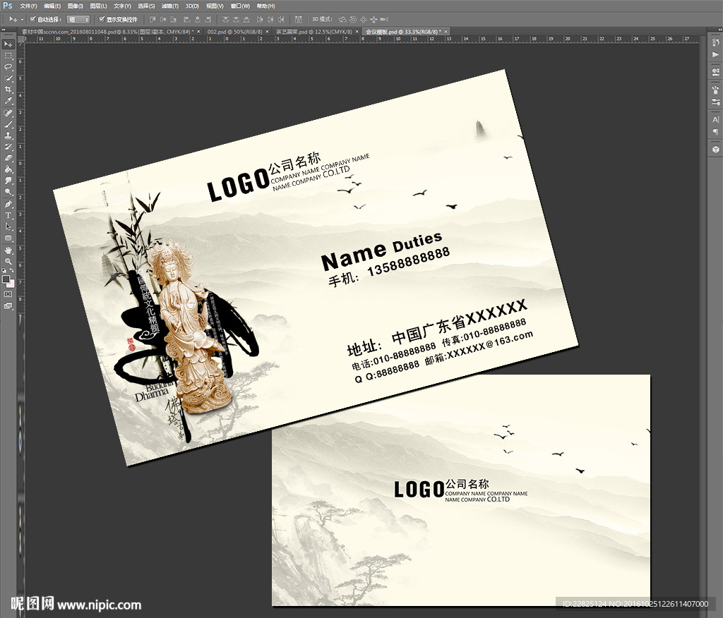The width and height of the screenshot is (723, 618).
Task: Open the 帮助(H) menu
Action: 265,6
